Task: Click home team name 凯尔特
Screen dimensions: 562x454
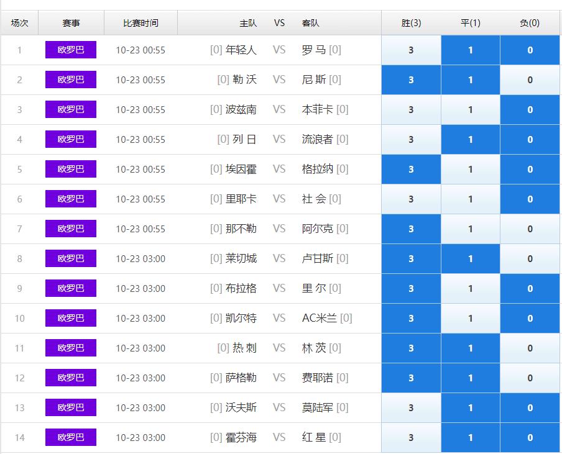Action: pos(241,318)
